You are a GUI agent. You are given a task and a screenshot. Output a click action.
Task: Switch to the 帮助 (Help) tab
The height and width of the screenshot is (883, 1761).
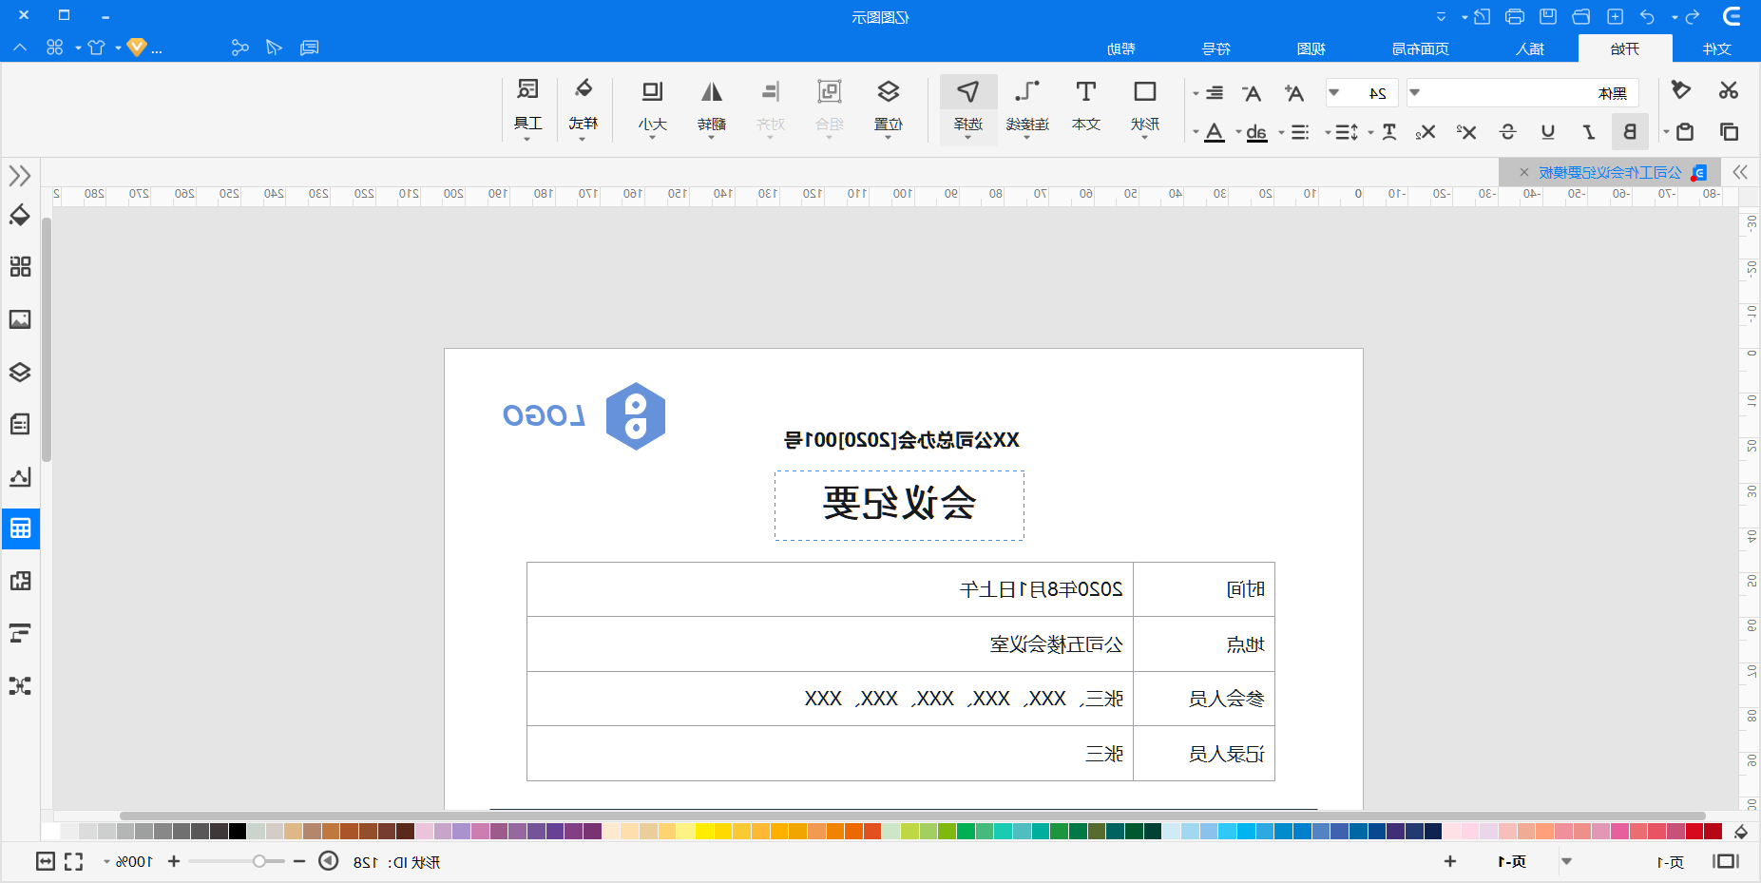click(1121, 48)
